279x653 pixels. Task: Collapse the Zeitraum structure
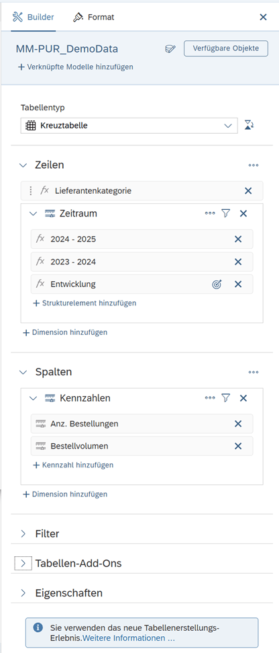33,214
